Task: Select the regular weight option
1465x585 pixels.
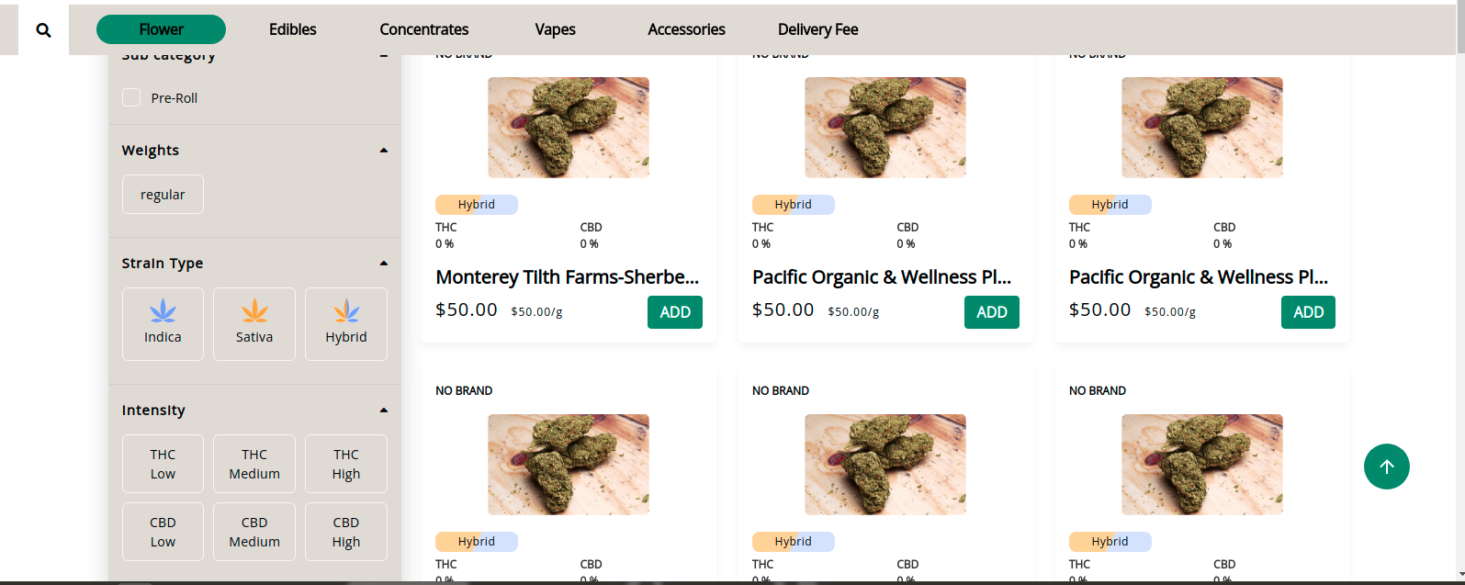Action: click(x=163, y=195)
